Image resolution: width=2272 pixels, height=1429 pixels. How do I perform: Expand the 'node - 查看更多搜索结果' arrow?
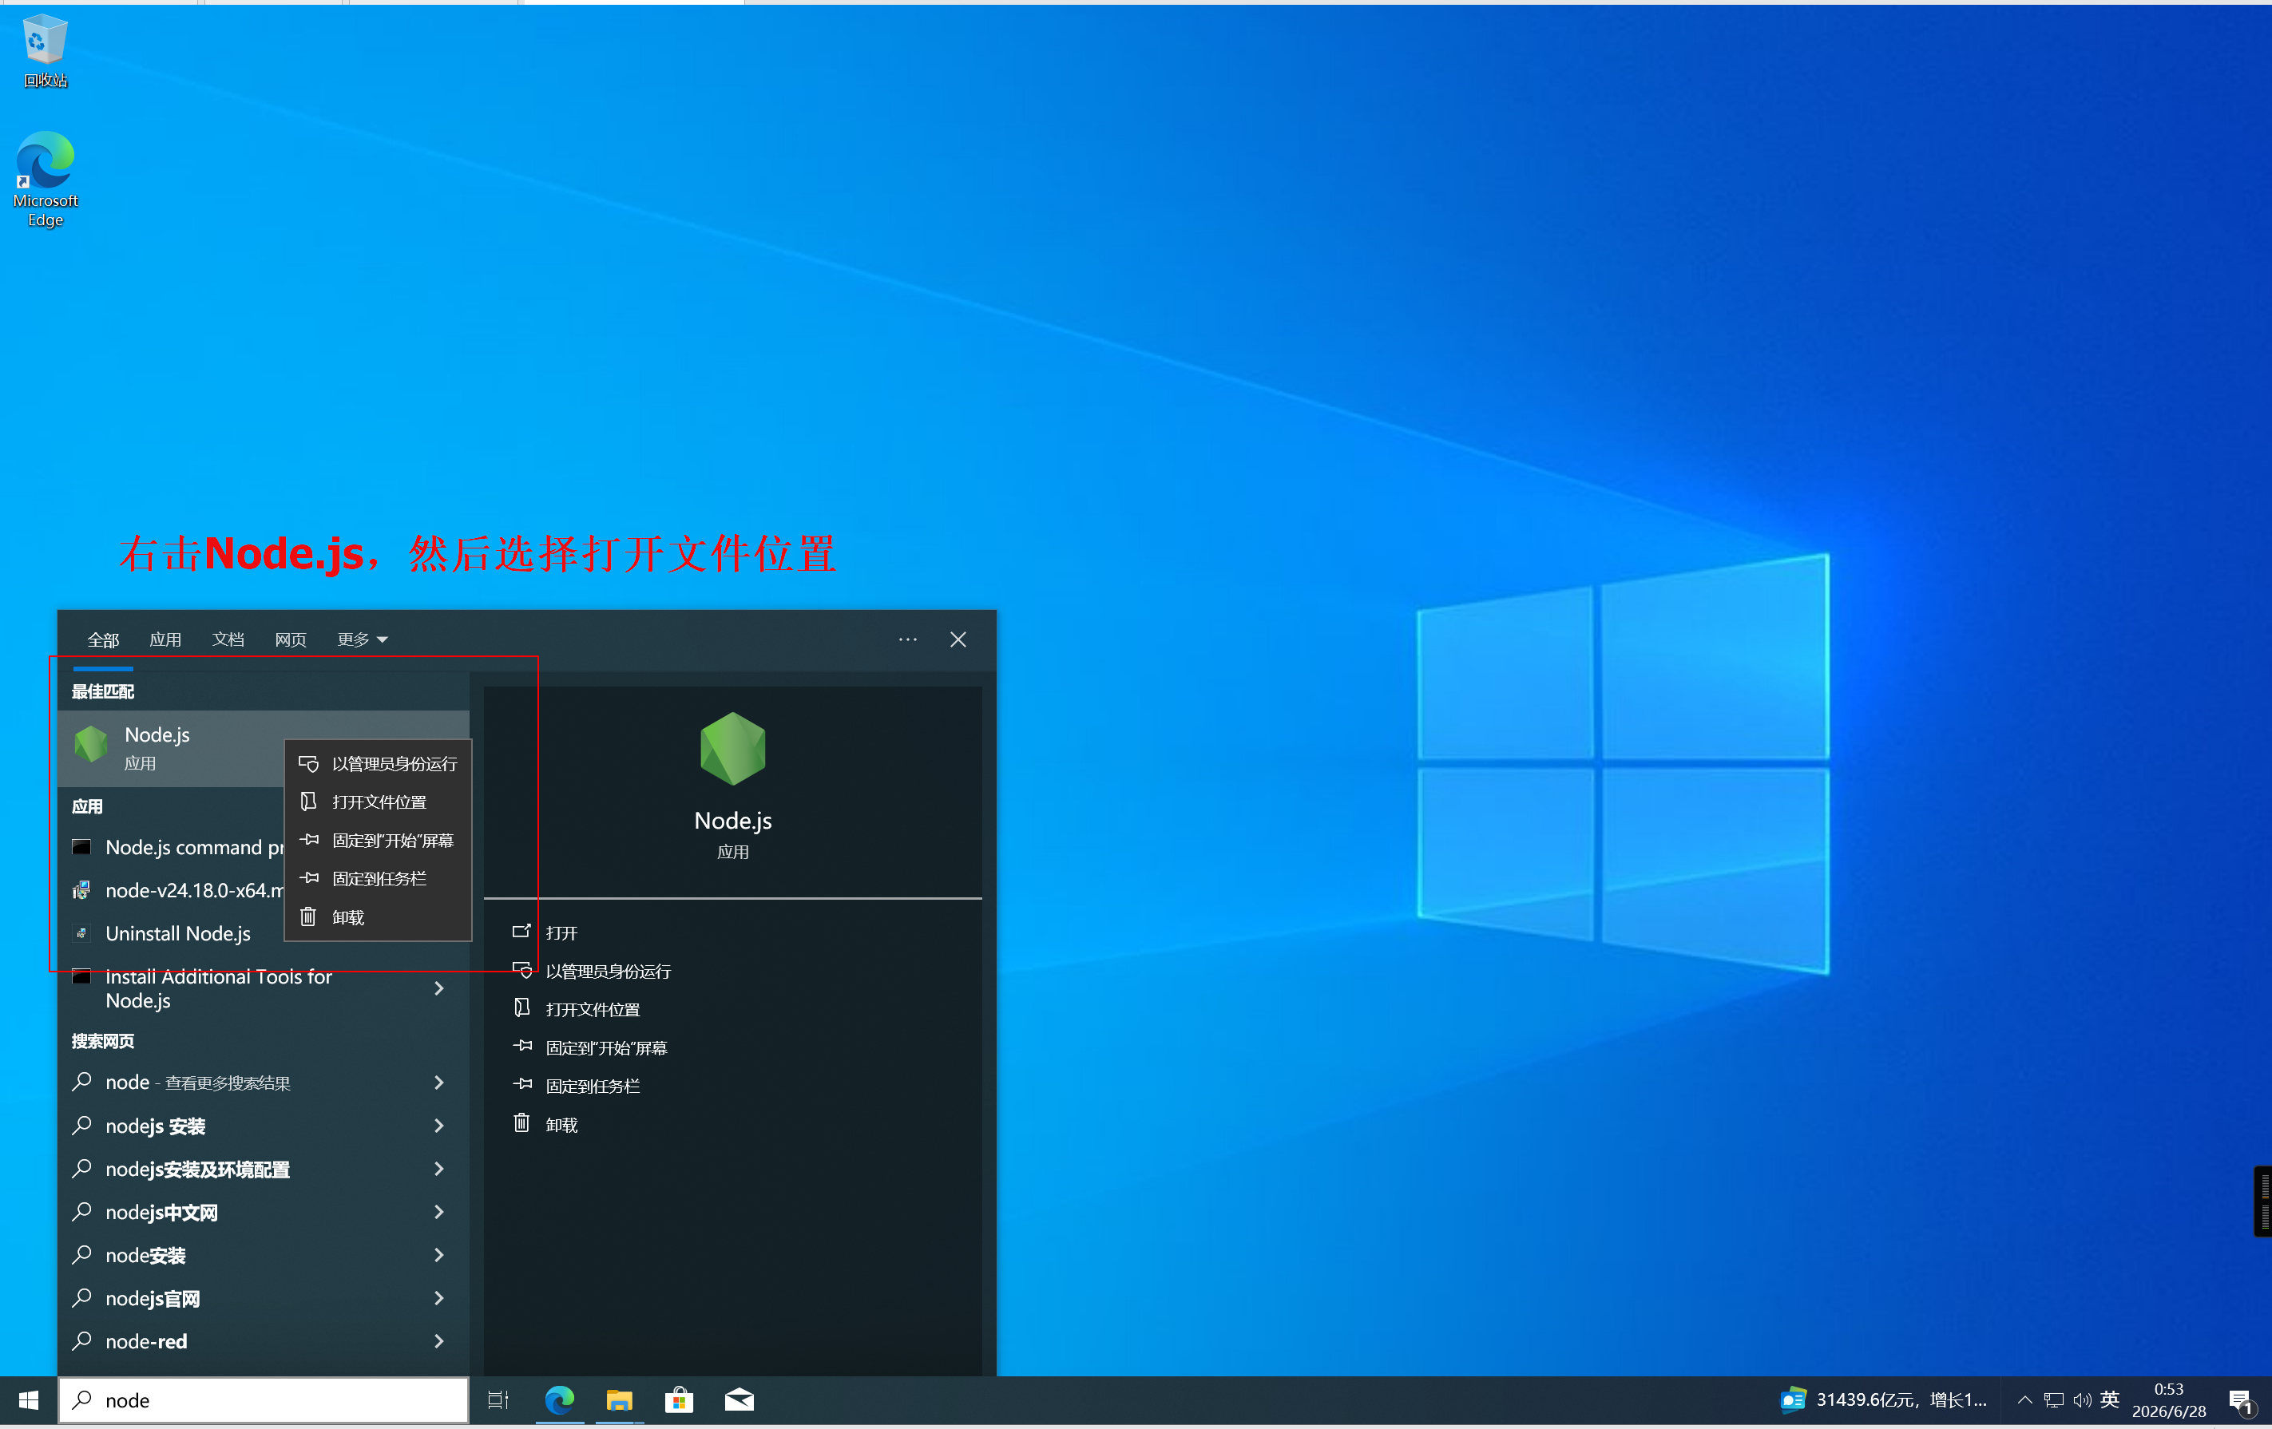[438, 1083]
